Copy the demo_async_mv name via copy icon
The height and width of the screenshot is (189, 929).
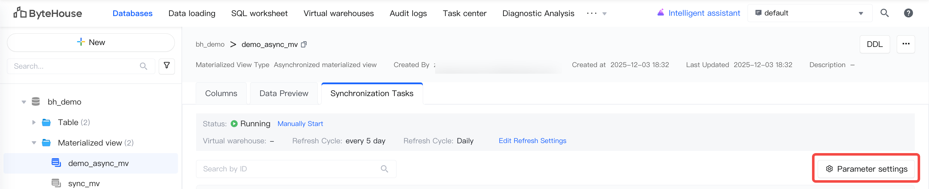pos(304,44)
